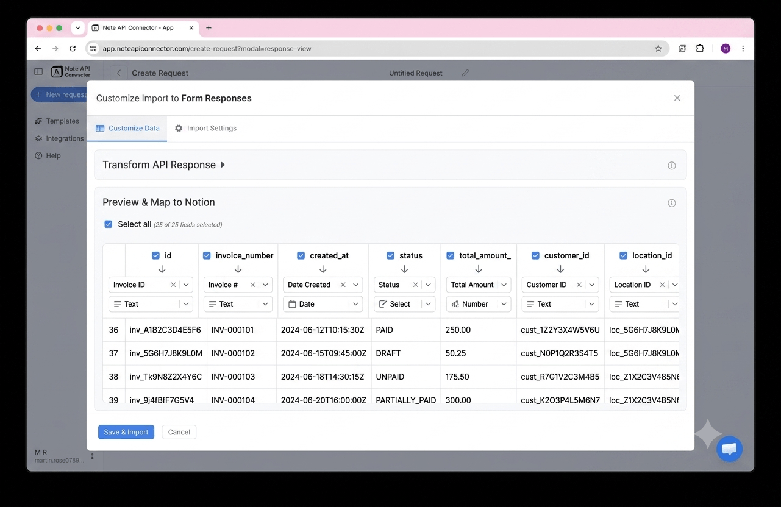Click cell 2024-06-18T14:30:15Z
781x507 pixels.
click(323, 377)
